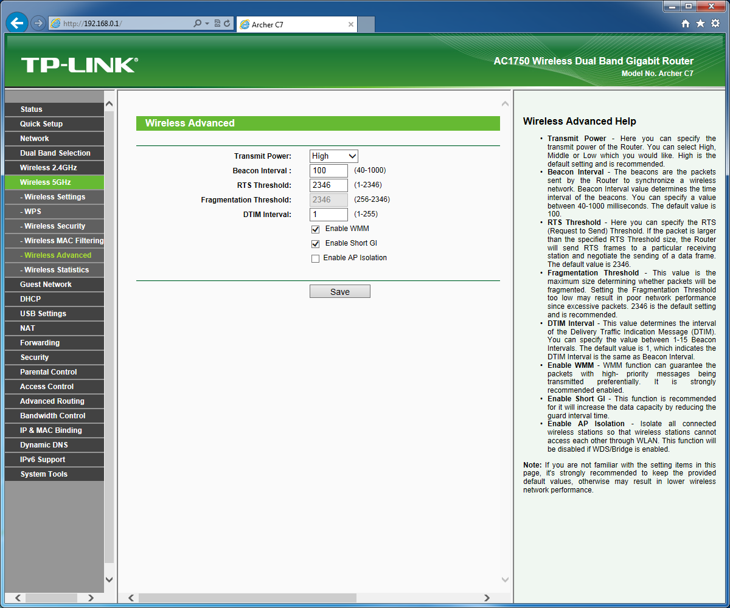Open Access Control menu
Screen dimensions: 730x608
(x=54, y=387)
